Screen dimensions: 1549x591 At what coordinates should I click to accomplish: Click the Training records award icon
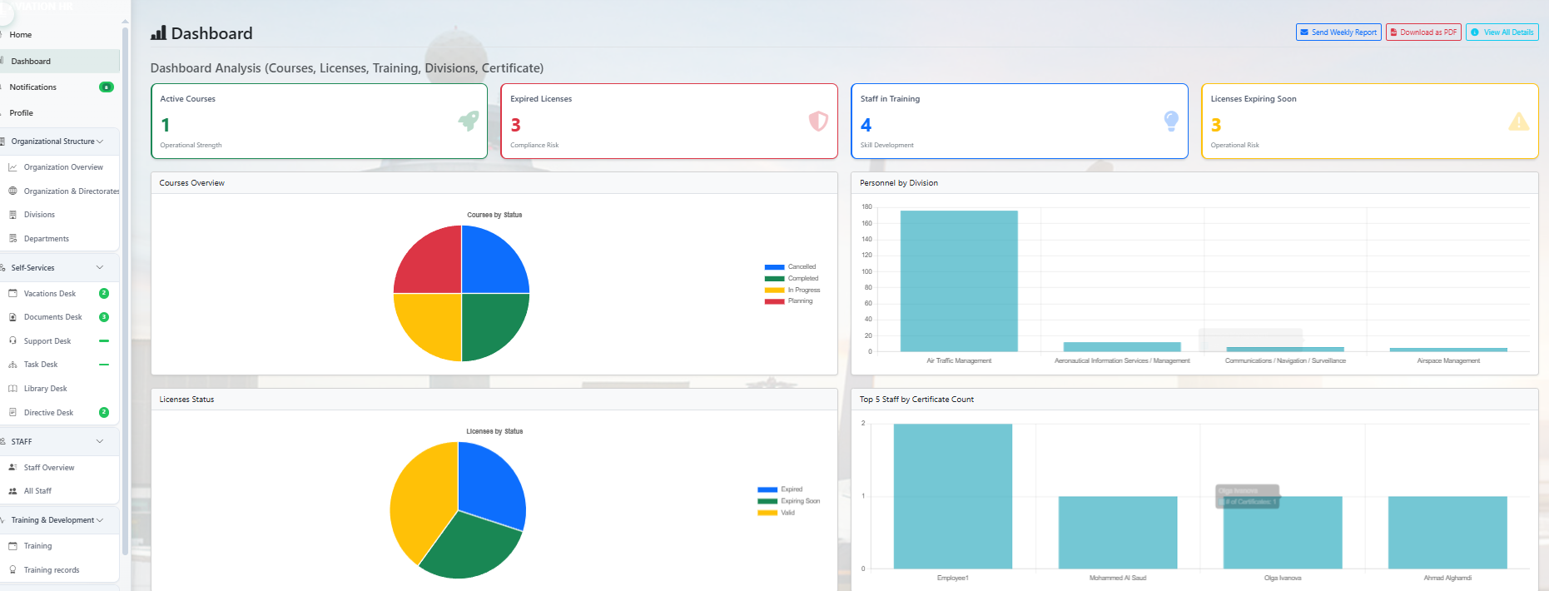tap(12, 570)
